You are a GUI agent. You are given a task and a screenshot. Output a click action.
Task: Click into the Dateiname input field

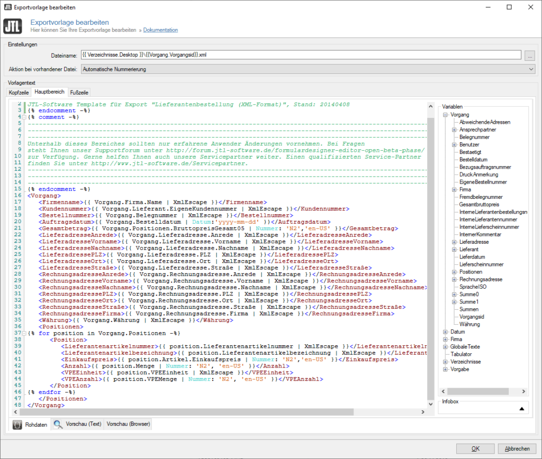click(x=265, y=55)
